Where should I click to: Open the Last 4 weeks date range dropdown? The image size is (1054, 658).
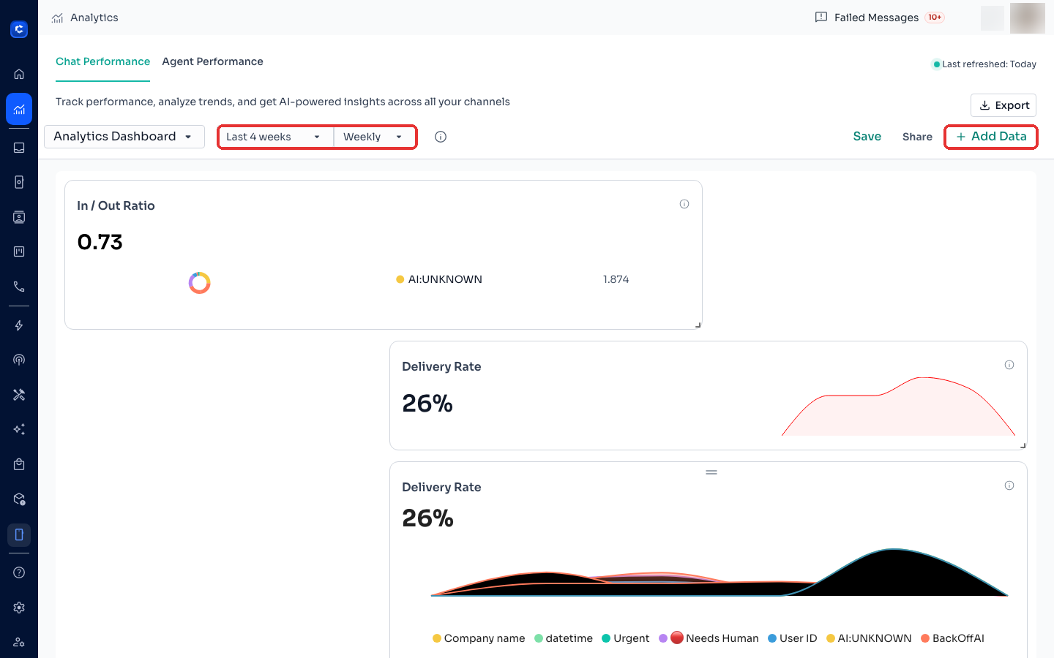[275, 137]
